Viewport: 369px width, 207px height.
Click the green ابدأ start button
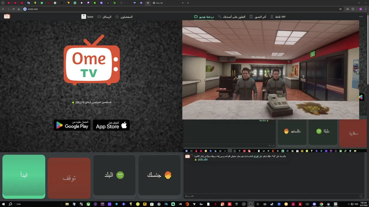(x=24, y=177)
